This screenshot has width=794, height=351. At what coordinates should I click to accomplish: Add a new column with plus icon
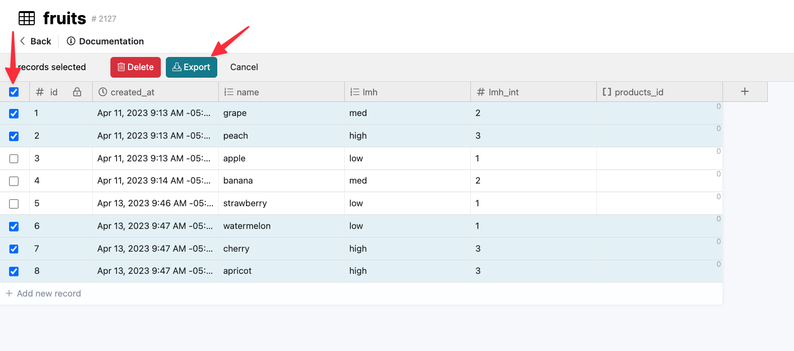(x=745, y=91)
